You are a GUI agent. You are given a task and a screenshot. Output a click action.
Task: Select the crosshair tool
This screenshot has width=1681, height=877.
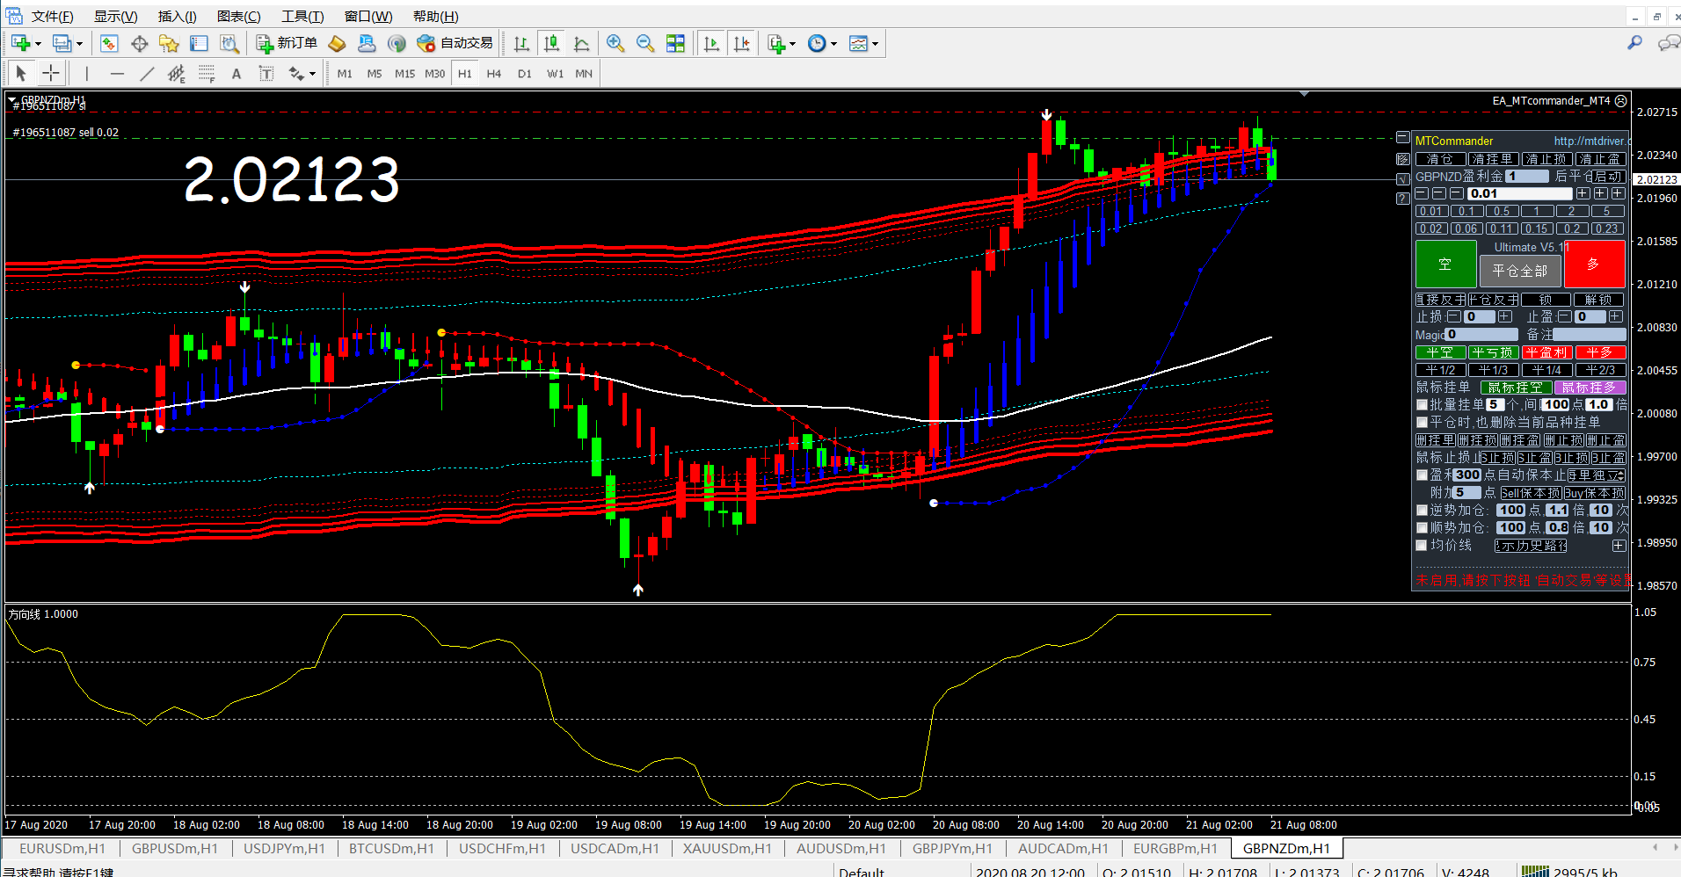[51, 74]
